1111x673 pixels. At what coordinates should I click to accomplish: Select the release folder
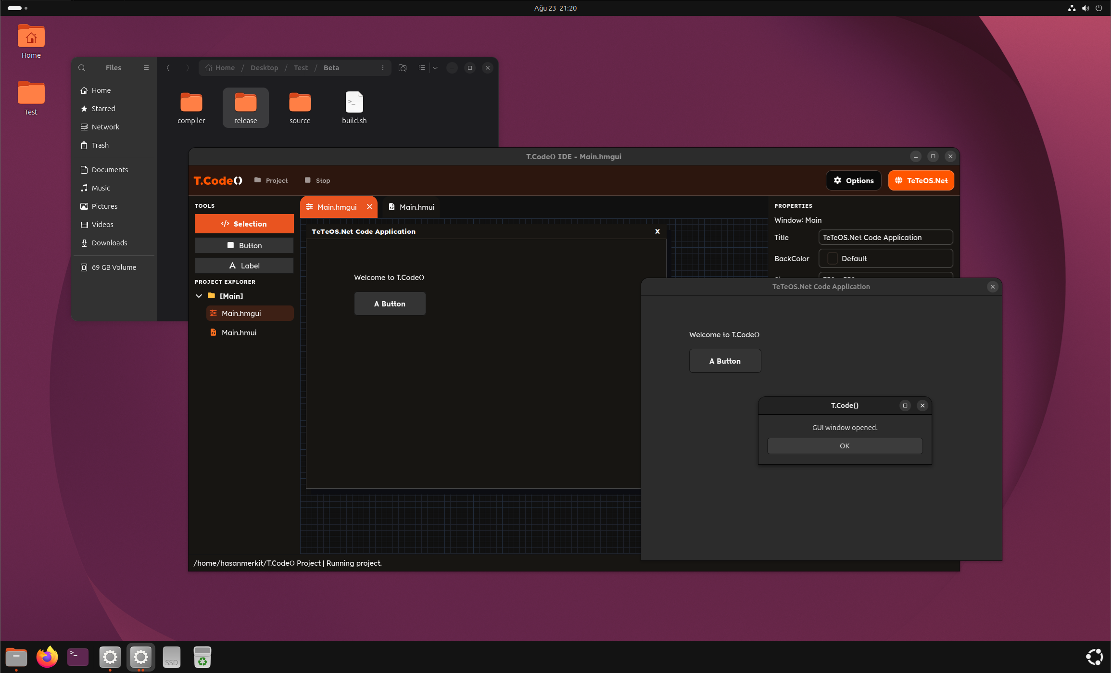tap(246, 108)
